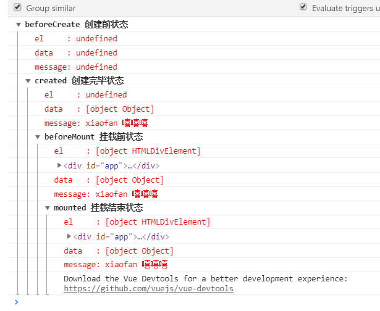380x311 pixels.
Task: Toggle the Evaluate triggers checkbox
Action: [x=303, y=7]
